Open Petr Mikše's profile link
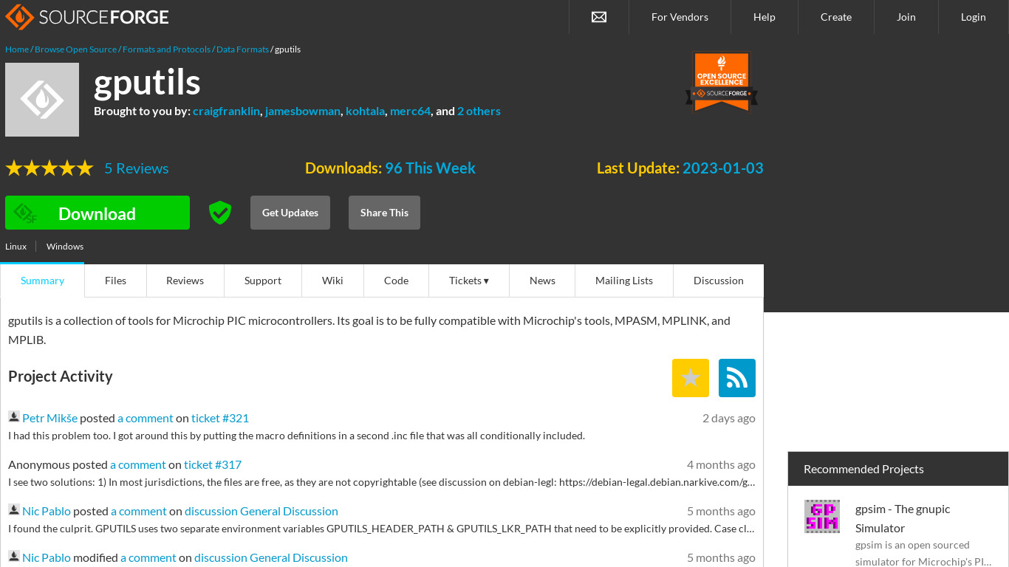Screen dimensions: 1009x567 pos(49,418)
